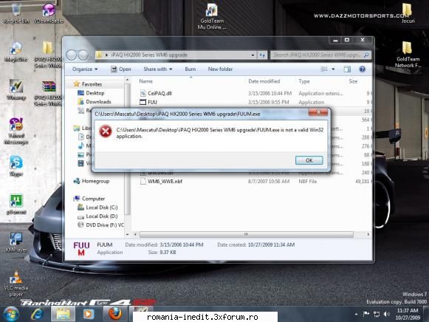Minimize the Explorer window
The height and width of the screenshot is (322, 429).
[336, 40]
